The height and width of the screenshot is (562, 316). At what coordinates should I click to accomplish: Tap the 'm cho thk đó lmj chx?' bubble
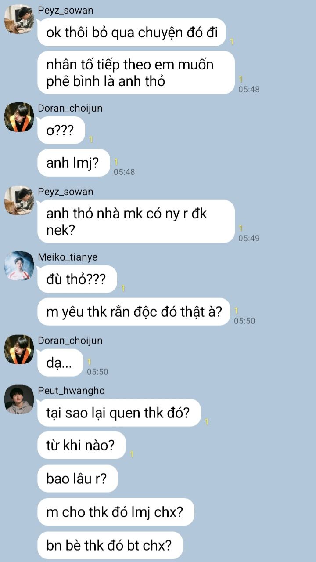(x=116, y=512)
